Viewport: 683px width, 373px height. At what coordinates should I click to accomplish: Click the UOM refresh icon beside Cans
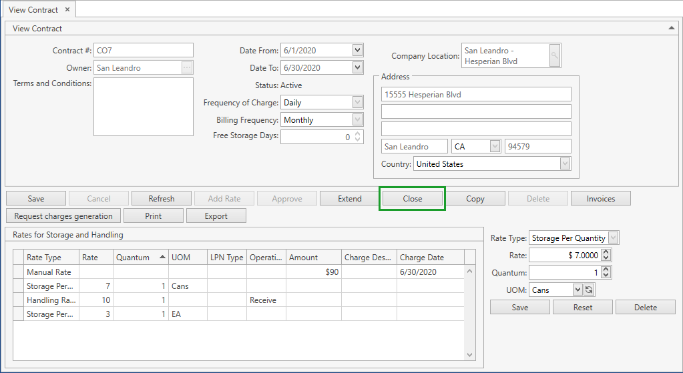[x=589, y=290]
